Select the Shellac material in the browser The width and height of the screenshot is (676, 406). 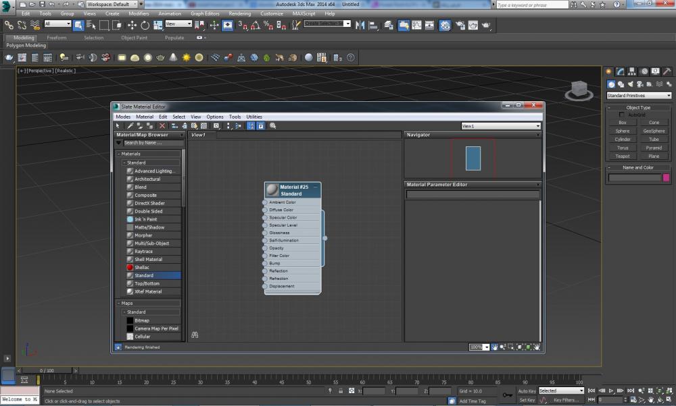pyautogui.click(x=153, y=268)
